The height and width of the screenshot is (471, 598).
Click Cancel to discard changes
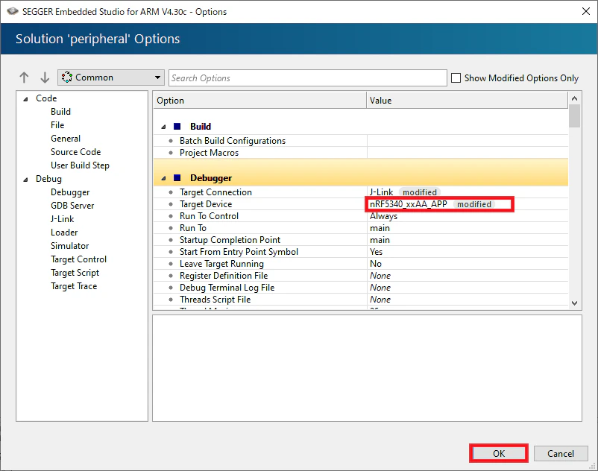click(561, 453)
